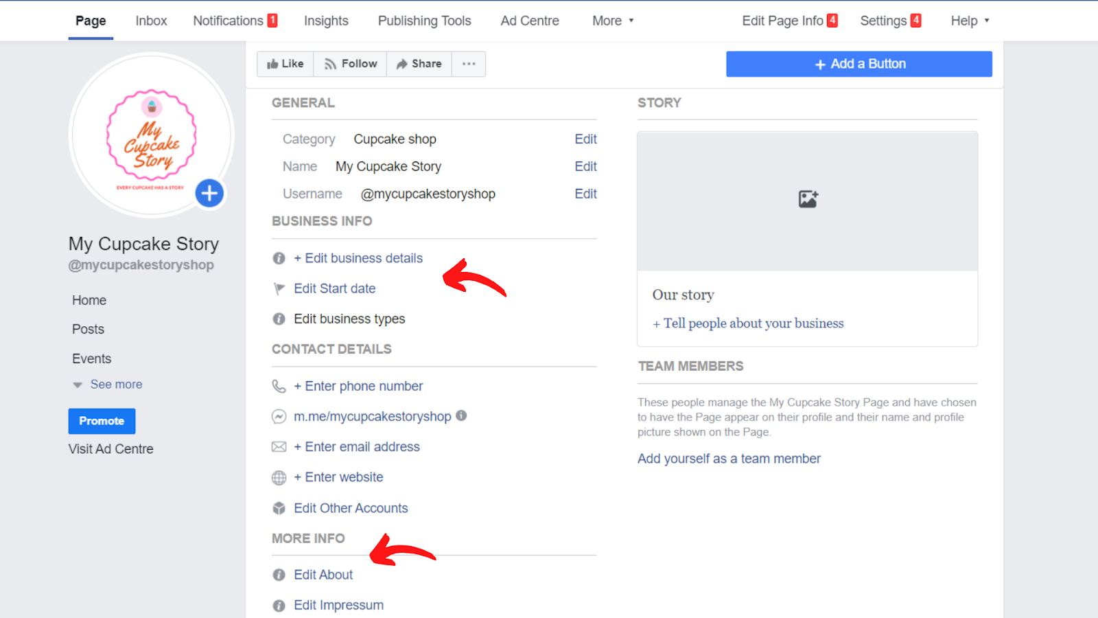Screen dimensions: 1098x618
Task: Expand the More dropdown in top navigation
Action: click(x=613, y=21)
